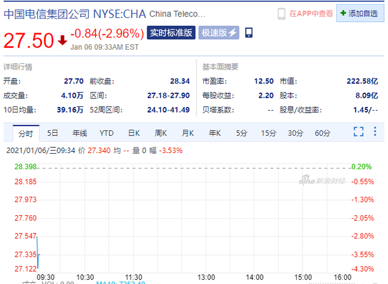Click the 股本 value 8.09亿
Screen dimensions: 388x284
pos(366,95)
